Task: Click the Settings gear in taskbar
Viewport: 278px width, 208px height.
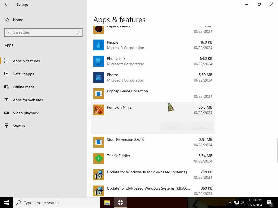Action: click(120, 203)
